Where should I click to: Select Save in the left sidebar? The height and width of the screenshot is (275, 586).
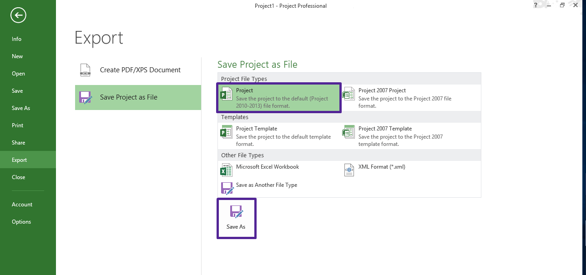[x=28, y=91]
